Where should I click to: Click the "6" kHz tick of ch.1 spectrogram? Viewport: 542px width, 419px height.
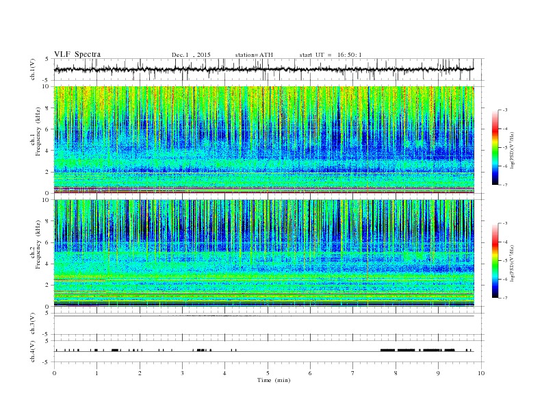pyautogui.click(x=47, y=129)
